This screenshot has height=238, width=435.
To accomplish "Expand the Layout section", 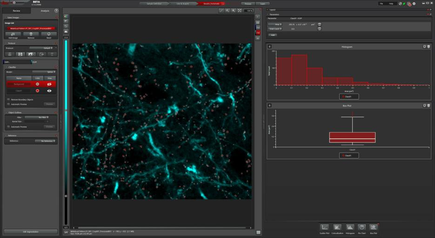I will click(x=268, y=10).
